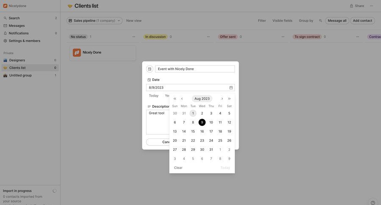Open the Nicely Done contact card
Screen dimensions: 381x205
[x=103, y=53]
